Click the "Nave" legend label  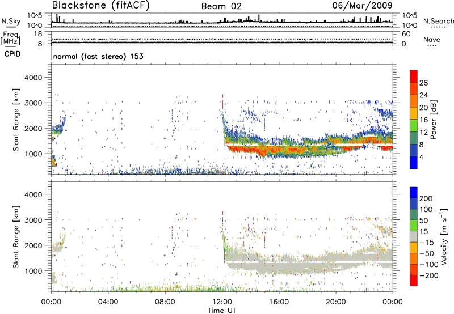432,39
